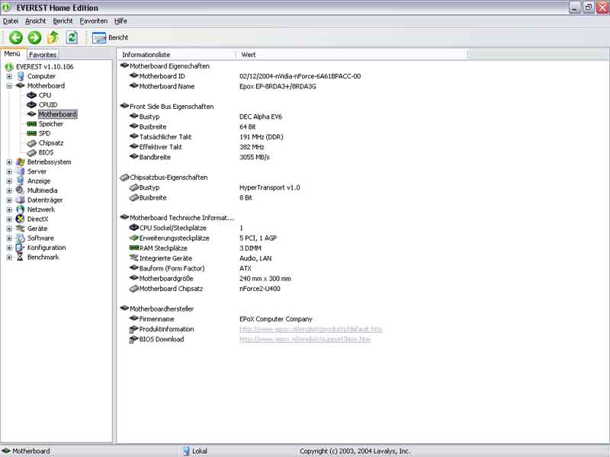Image resolution: width=610 pixels, height=457 pixels.
Task: Click the Anzeige monitor icon
Action: [21, 181]
